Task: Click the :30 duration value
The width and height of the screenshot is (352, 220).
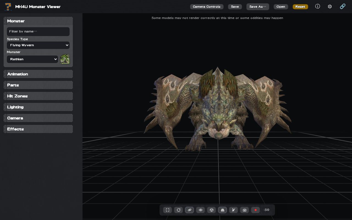Action: 266,210
